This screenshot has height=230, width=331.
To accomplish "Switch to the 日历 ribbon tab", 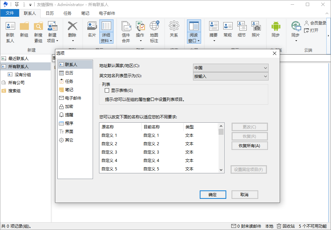I will (x=50, y=13).
